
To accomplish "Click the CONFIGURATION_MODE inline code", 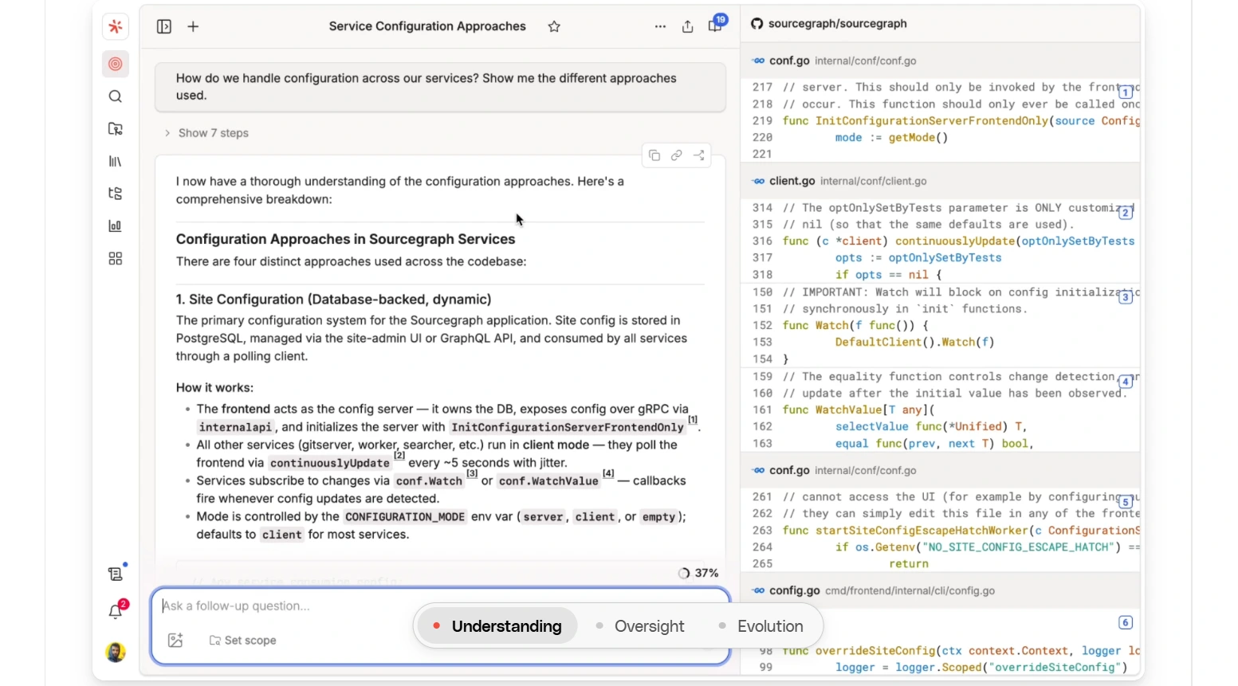I will [x=405, y=517].
